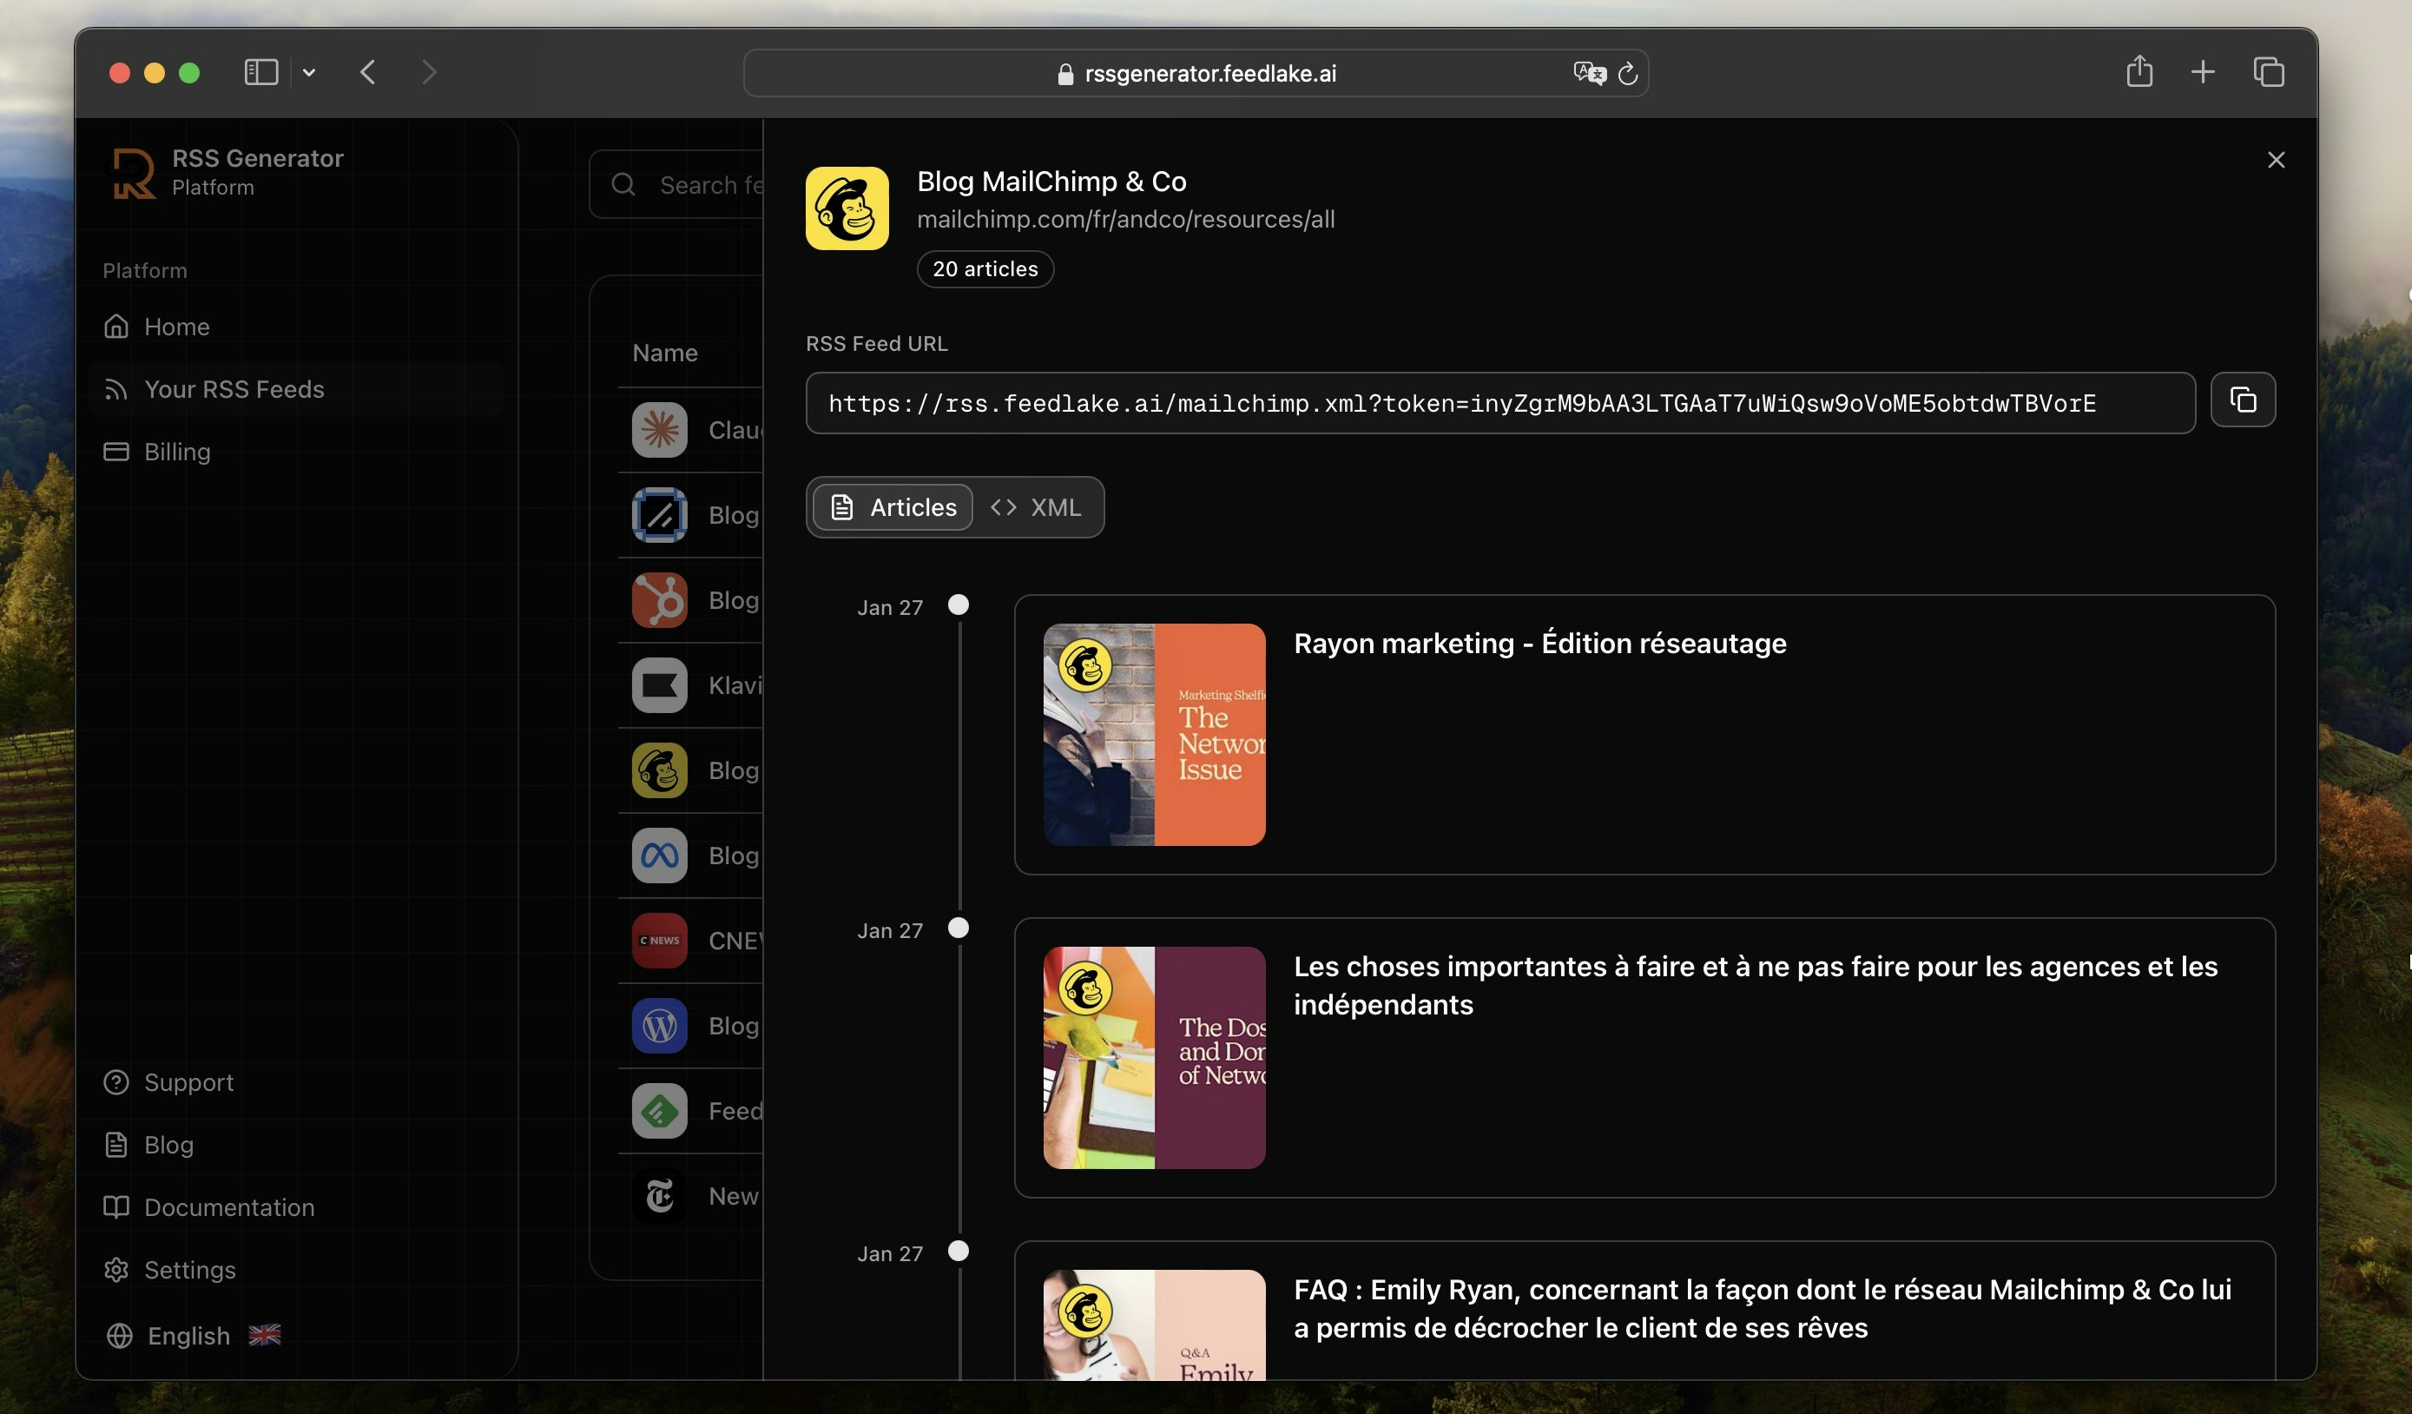This screenshot has width=2412, height=1414.
Task: Copy the RSS feed URL
Action: click(2242, 400)
